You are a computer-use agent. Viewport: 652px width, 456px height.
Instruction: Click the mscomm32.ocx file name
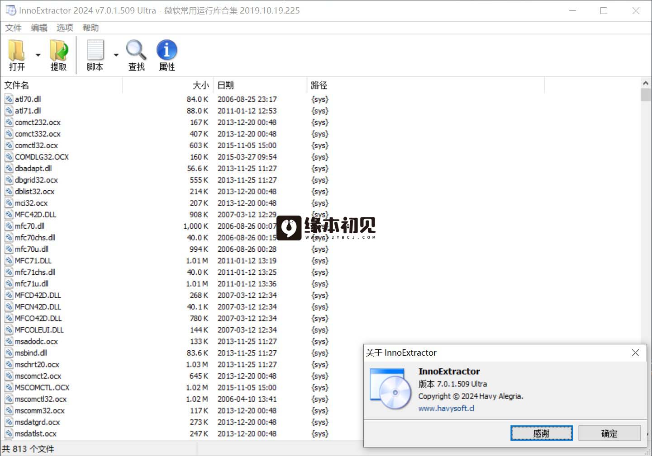tap(40, 410)
